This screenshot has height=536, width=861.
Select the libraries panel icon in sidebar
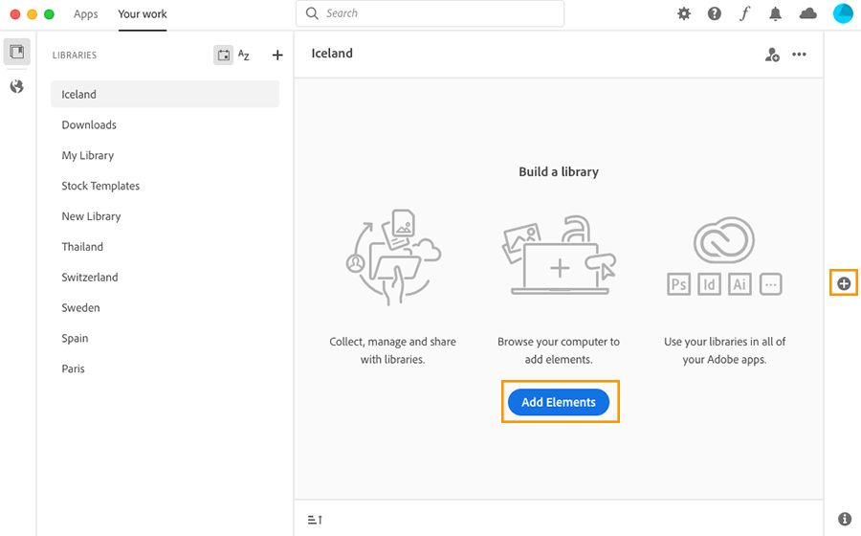17,53
